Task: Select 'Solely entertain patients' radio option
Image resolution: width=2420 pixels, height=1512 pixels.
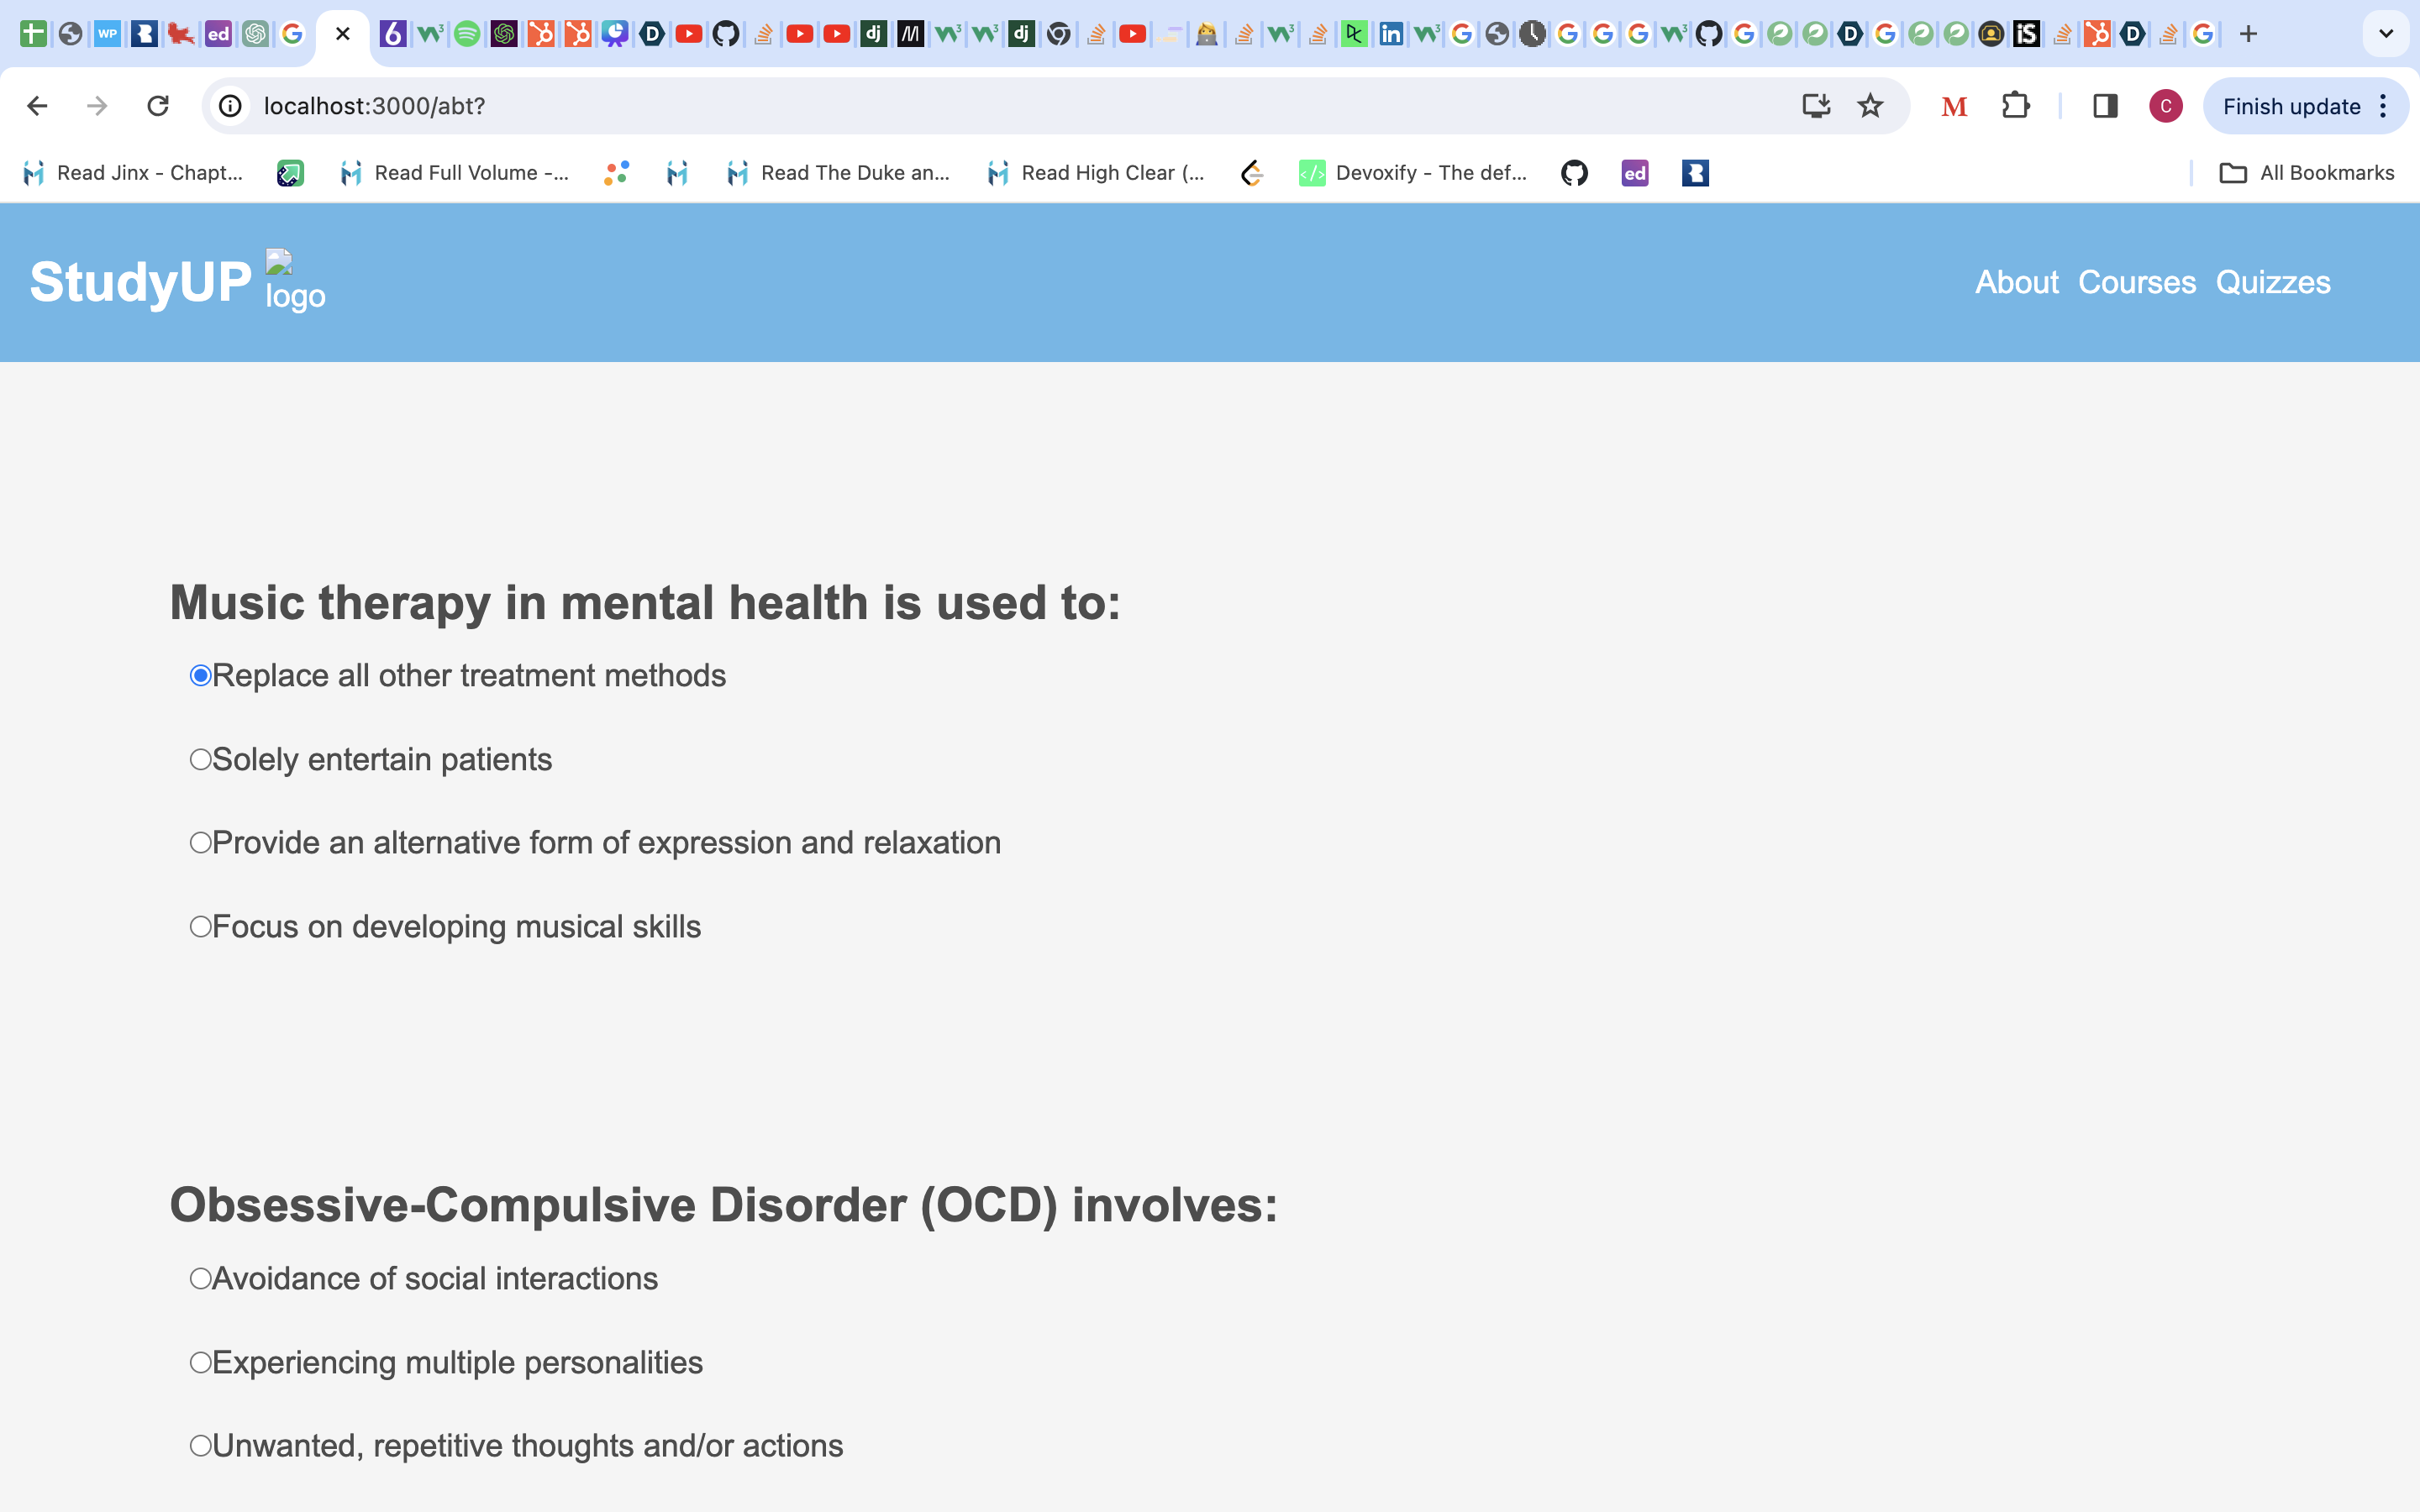Action: click(201, 760)
